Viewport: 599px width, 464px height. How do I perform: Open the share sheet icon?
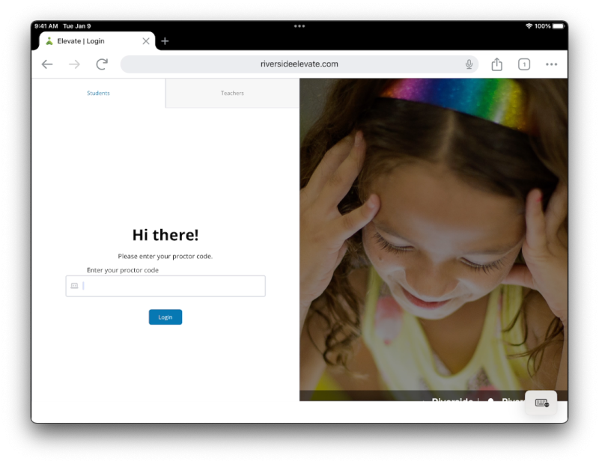pos(496,64)
